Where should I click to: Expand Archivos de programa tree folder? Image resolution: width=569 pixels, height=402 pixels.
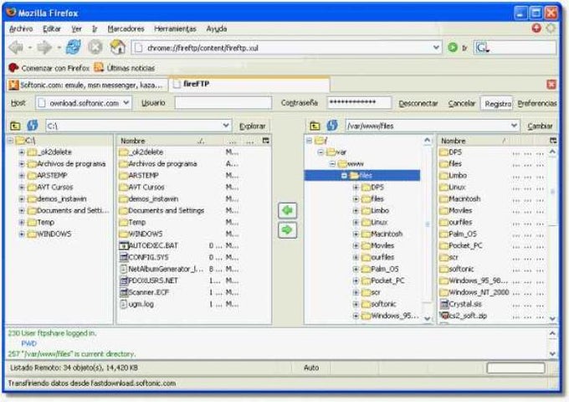pyautogui.click(x=22, y=164)
